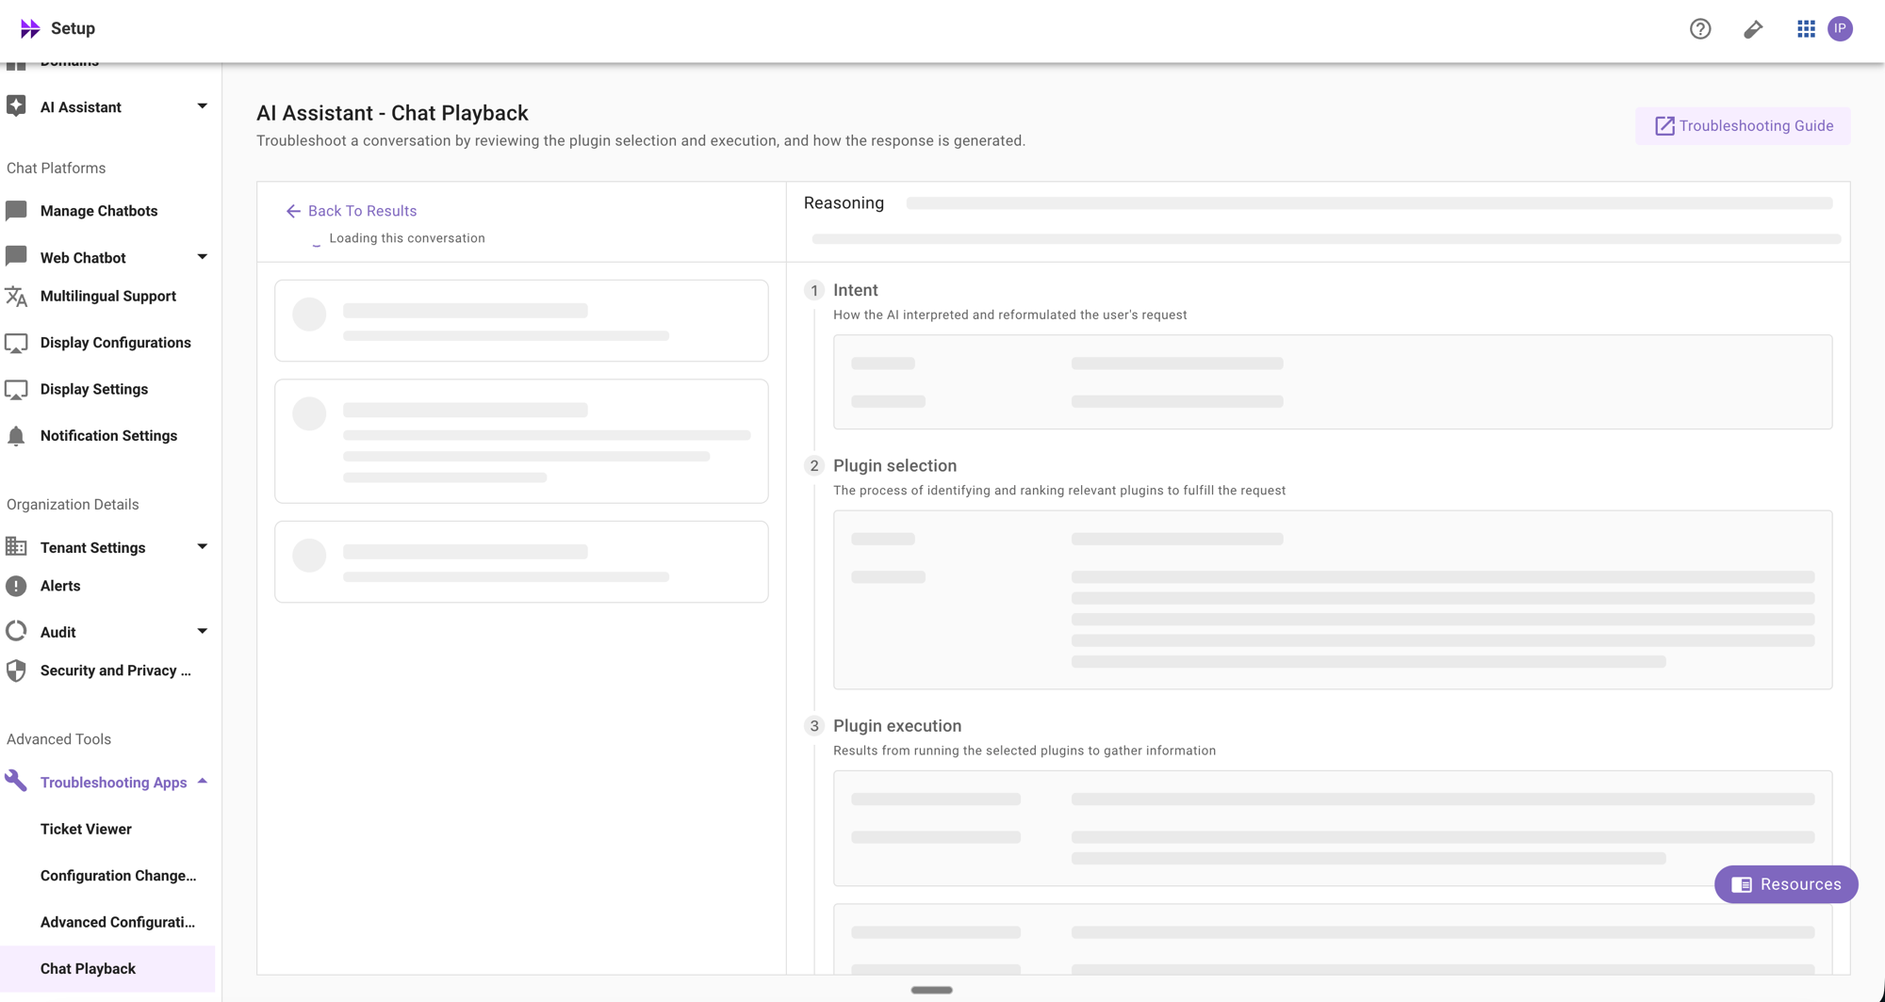Collapse the Troubleshooting Apps section

point(201,782)
